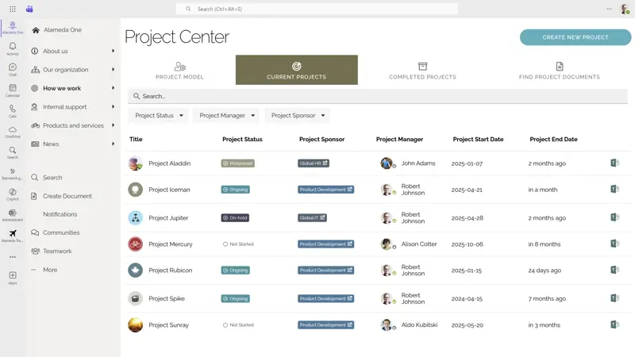The image size is (635, 357).
Task: Open Excel icon for Project Aladdin
Action: (614, 163)
